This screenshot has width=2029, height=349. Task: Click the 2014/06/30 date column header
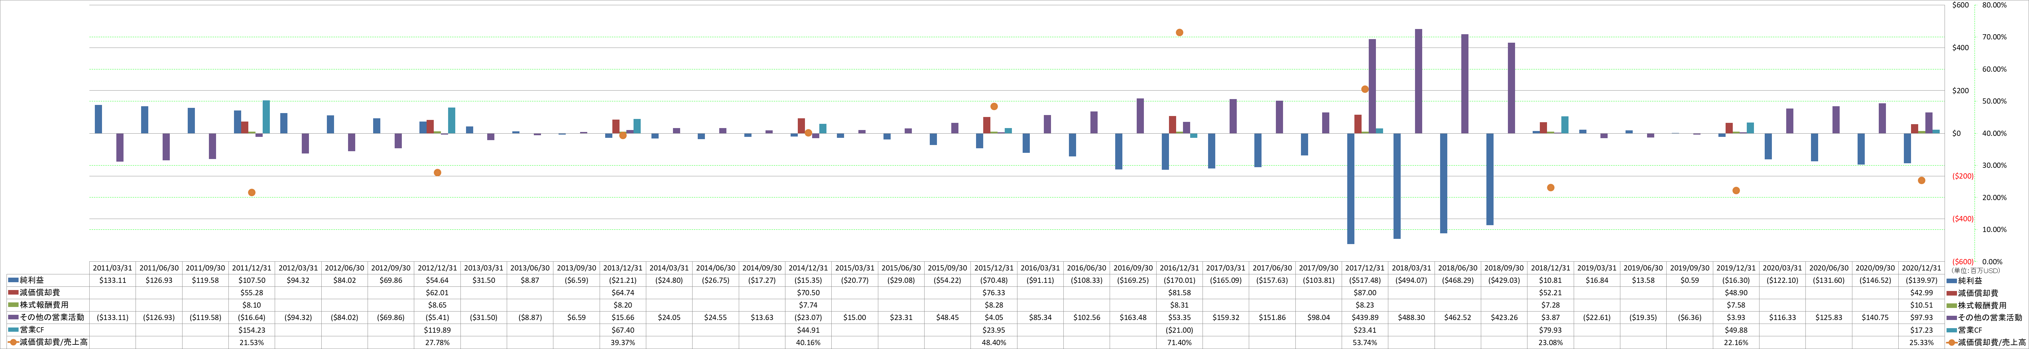[716, 268]
